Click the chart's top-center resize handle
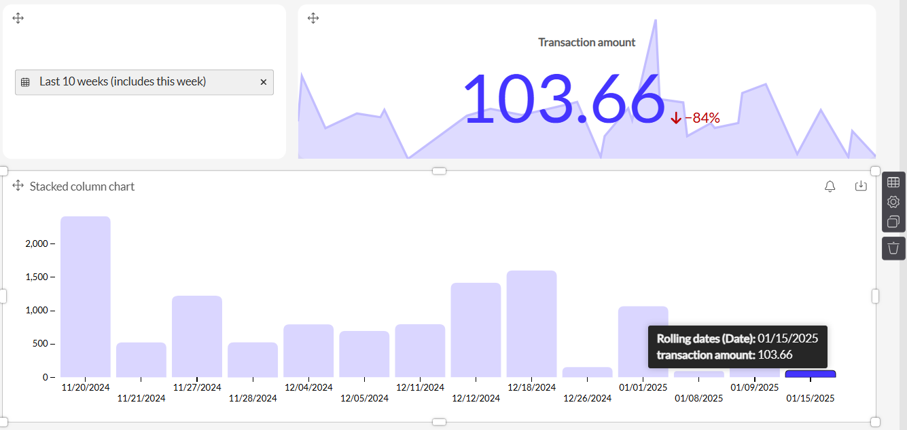 440,171
